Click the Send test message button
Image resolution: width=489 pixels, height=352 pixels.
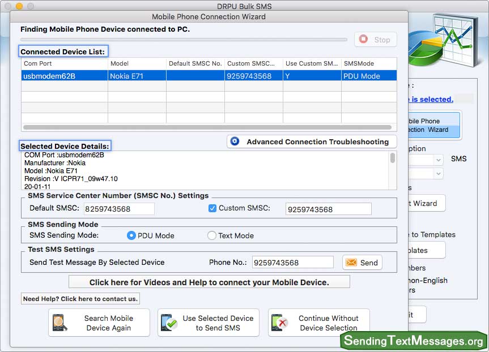point(362,262)
